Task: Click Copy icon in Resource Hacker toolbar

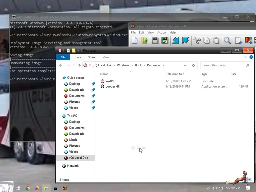Action: [x=206, y=40]
